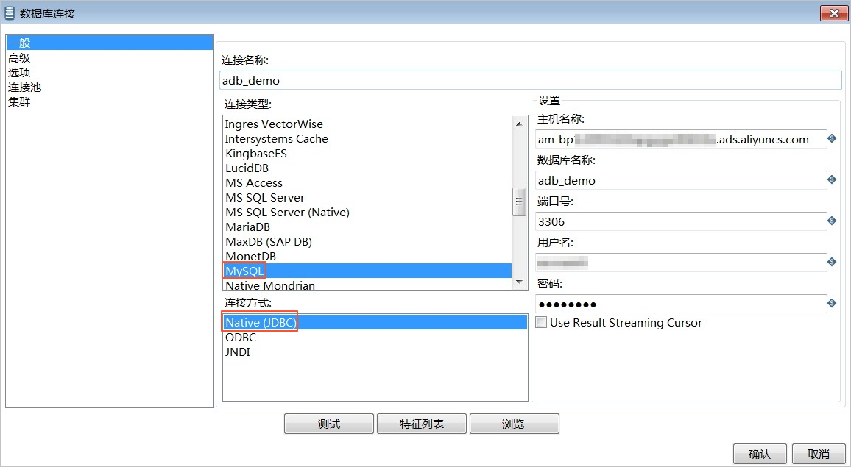Click the connection type list scrollbar thumb
This screenshot has width=851, height=467.
[x=519, y=202]
